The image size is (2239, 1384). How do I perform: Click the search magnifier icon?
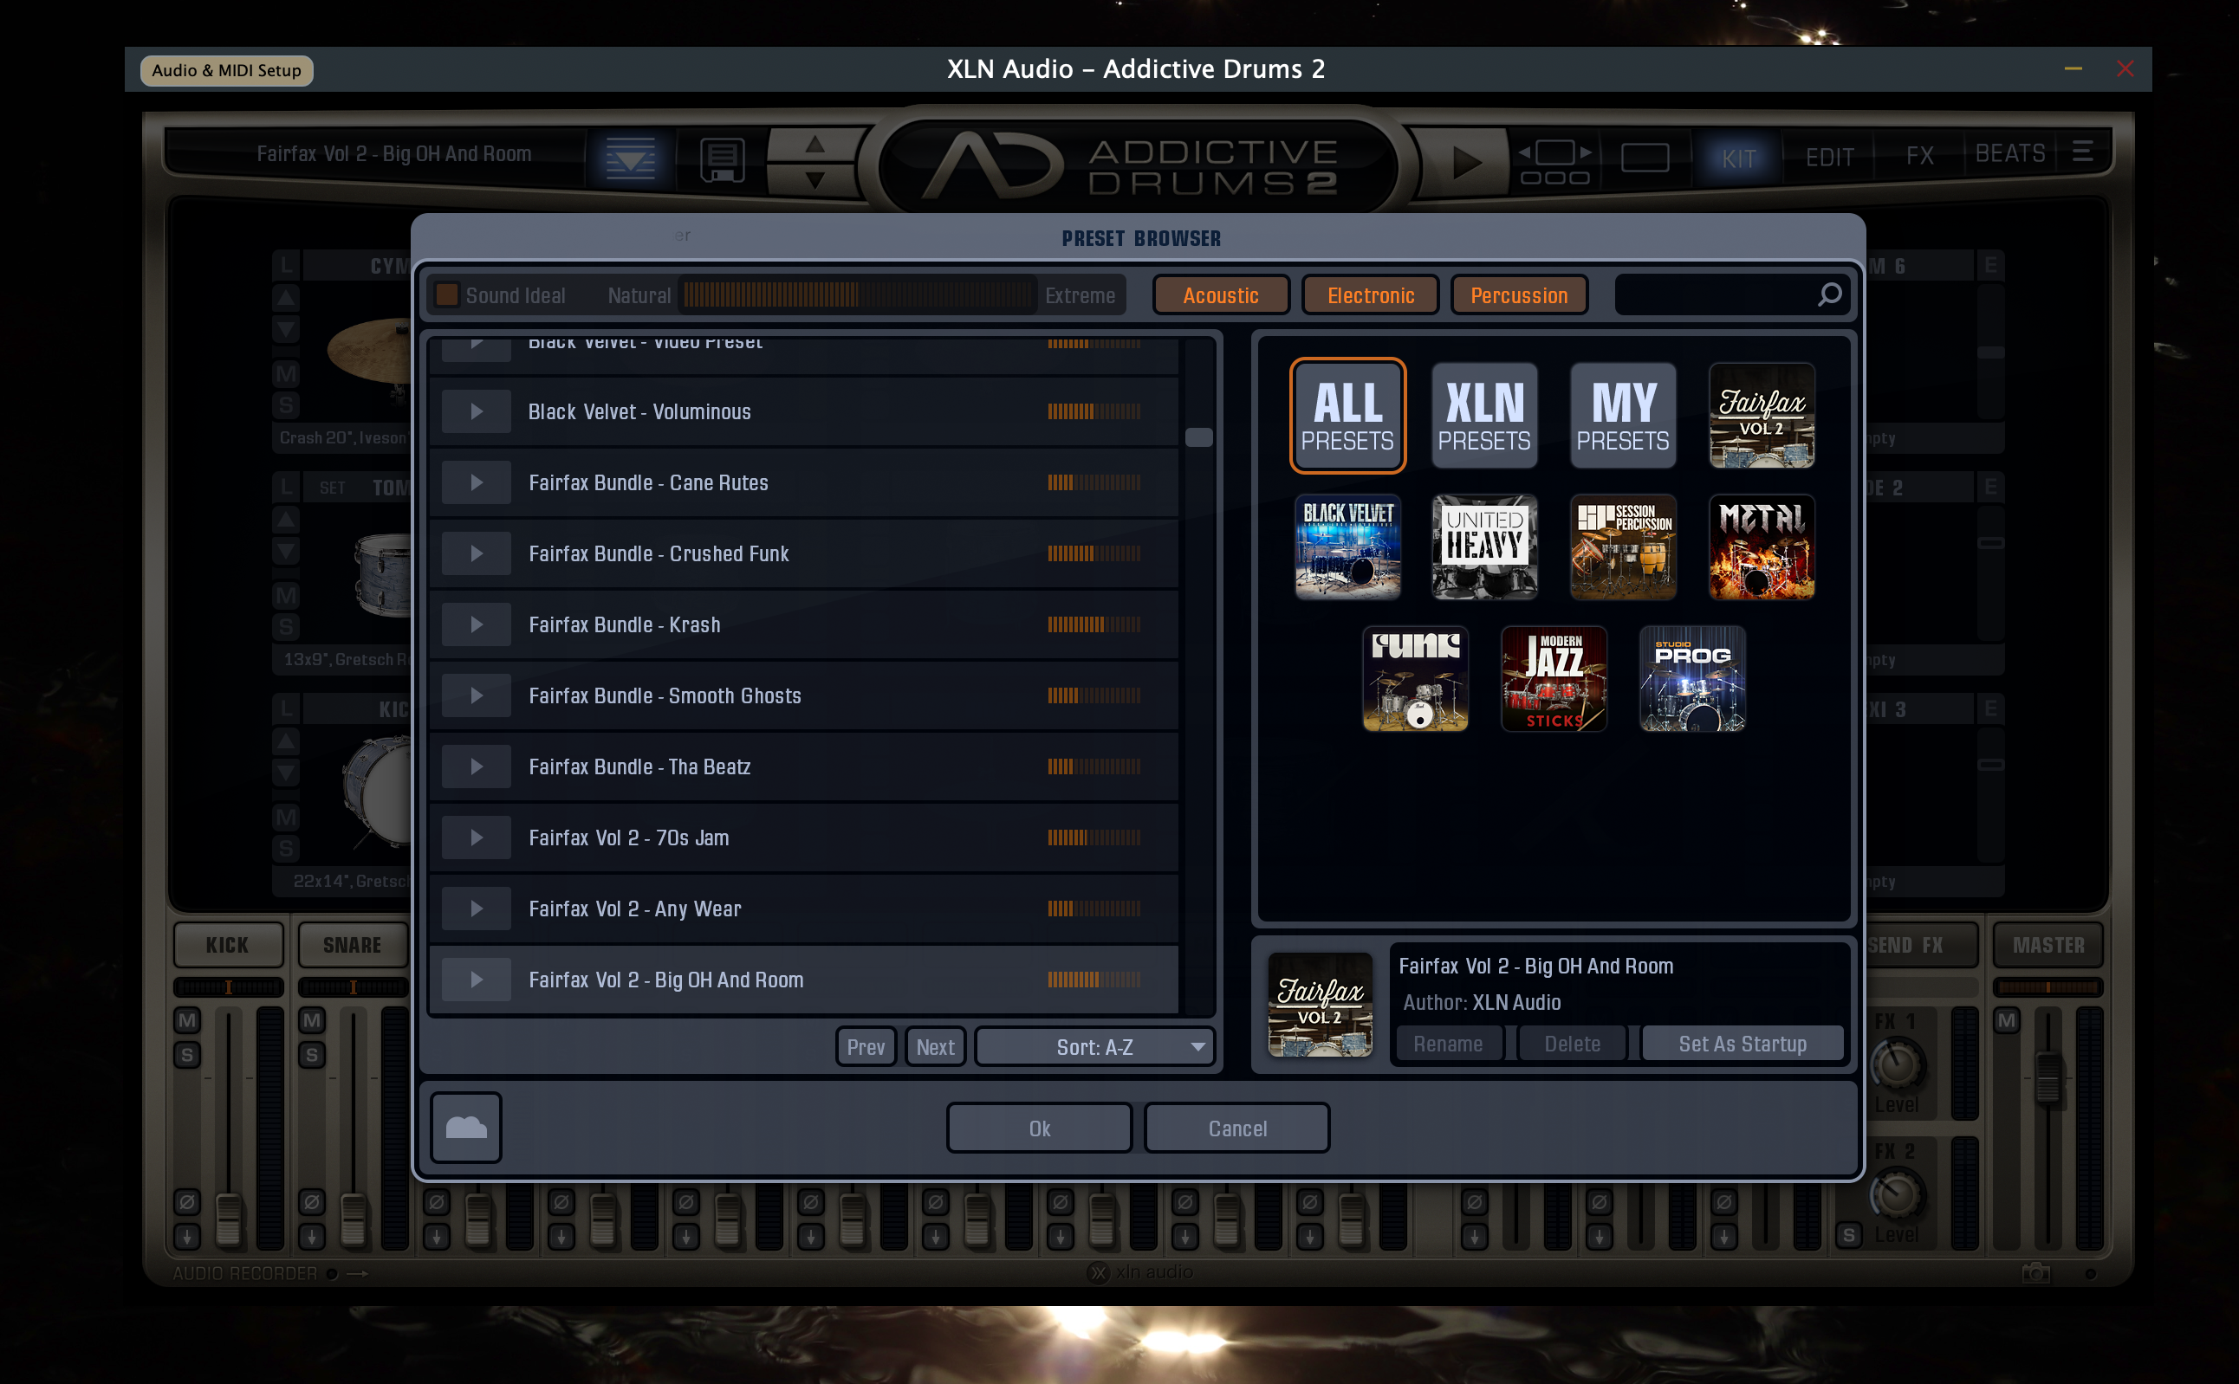(x=1829, y=294)
